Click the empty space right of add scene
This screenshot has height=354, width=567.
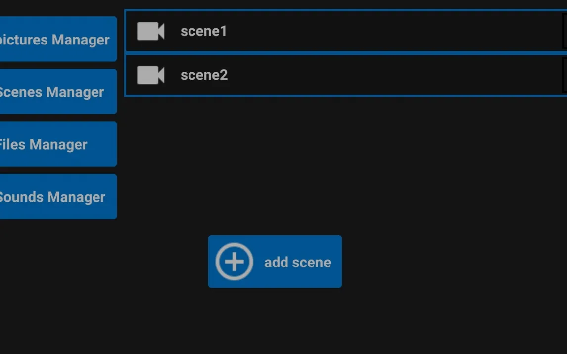[445, 262]
